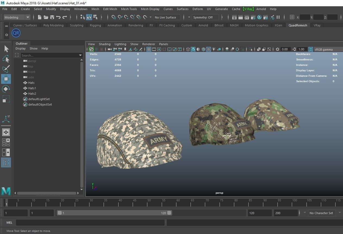Click the MEL command line input
343x234 pixels.
point(90,223)
